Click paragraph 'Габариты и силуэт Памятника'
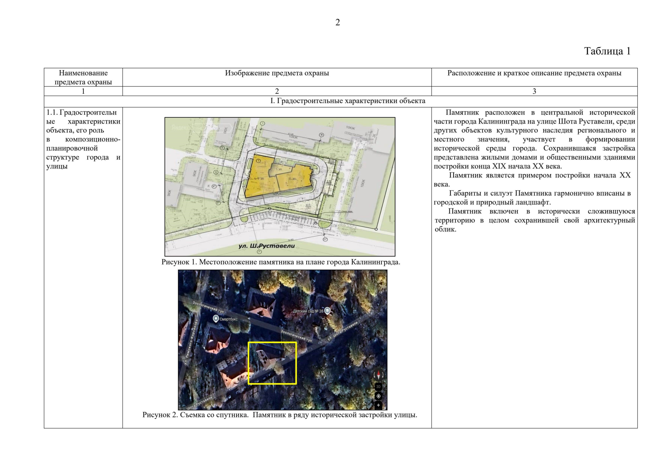Screen dimensions: 658x465 coord(532,198)
